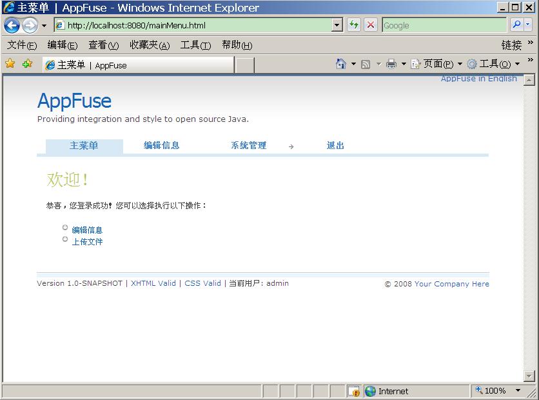The height and width of the screenshot is (400, 539).
Task: Click the 100% zoom level button
Action: [491, 391]
